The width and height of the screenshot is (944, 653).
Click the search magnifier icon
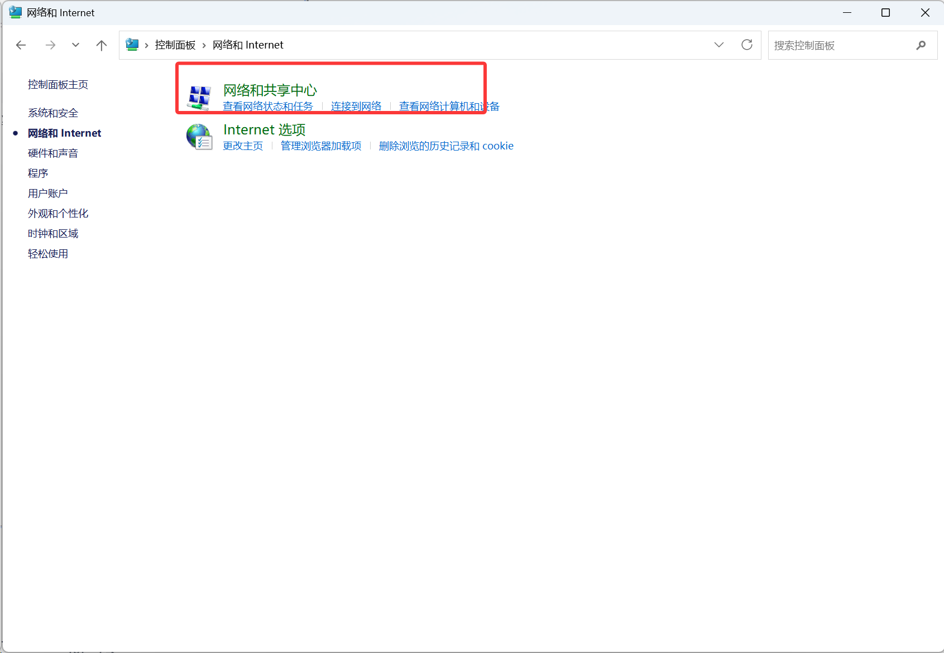pos(921,45)
